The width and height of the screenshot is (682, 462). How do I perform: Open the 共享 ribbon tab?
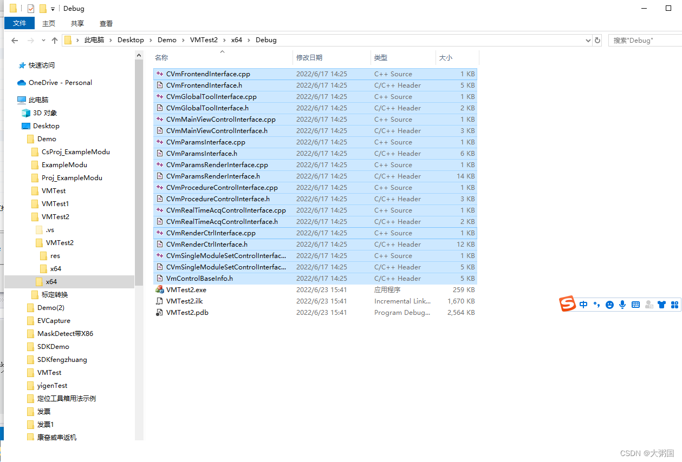point(77,23)
